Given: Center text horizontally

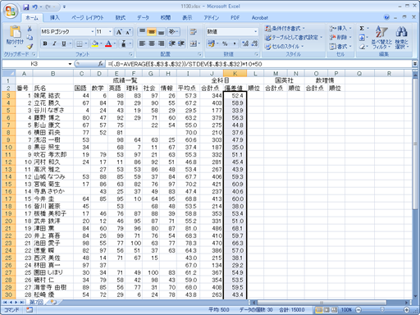Looking at the screenshot, I should pyautogui.click(x=152, y=43).
